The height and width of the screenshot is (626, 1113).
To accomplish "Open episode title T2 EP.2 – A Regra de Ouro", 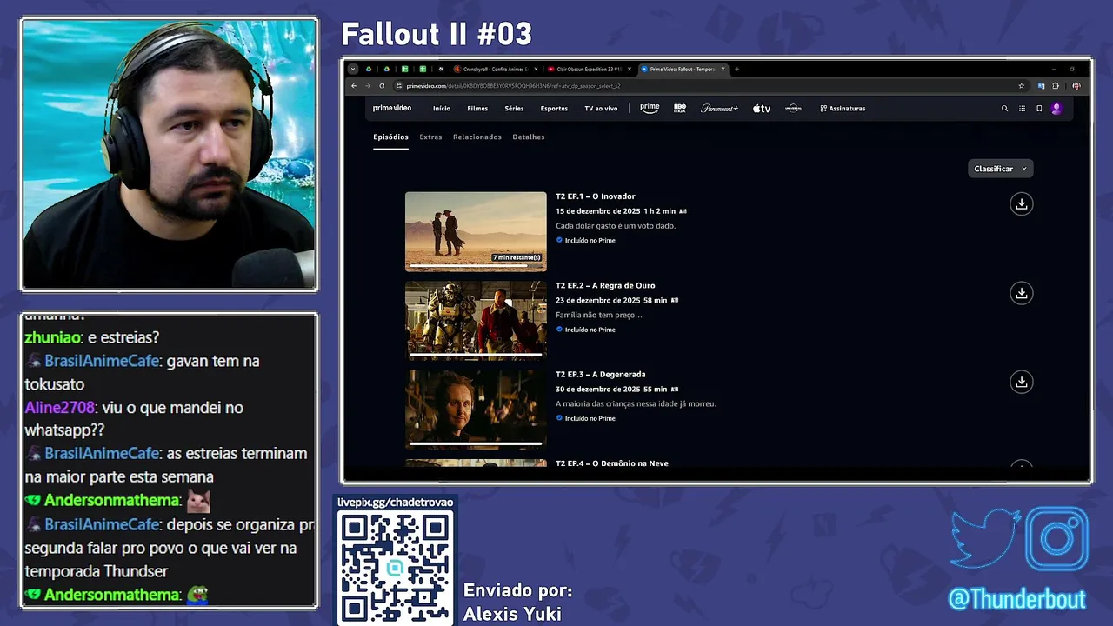I will coord(605,285).
